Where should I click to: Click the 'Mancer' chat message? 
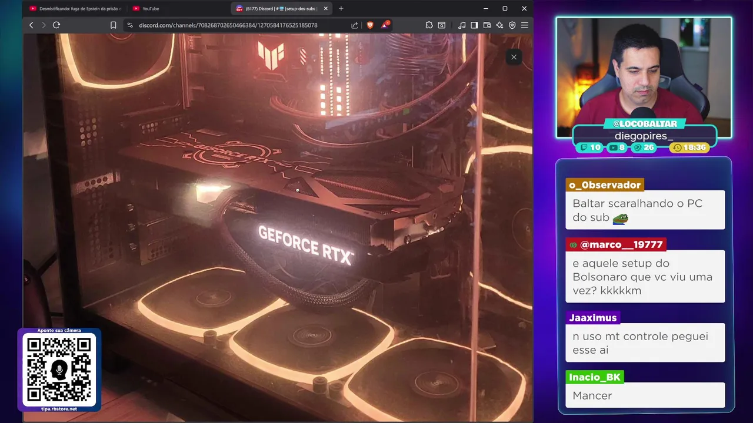pyautogui.click(x=645, y=395)
